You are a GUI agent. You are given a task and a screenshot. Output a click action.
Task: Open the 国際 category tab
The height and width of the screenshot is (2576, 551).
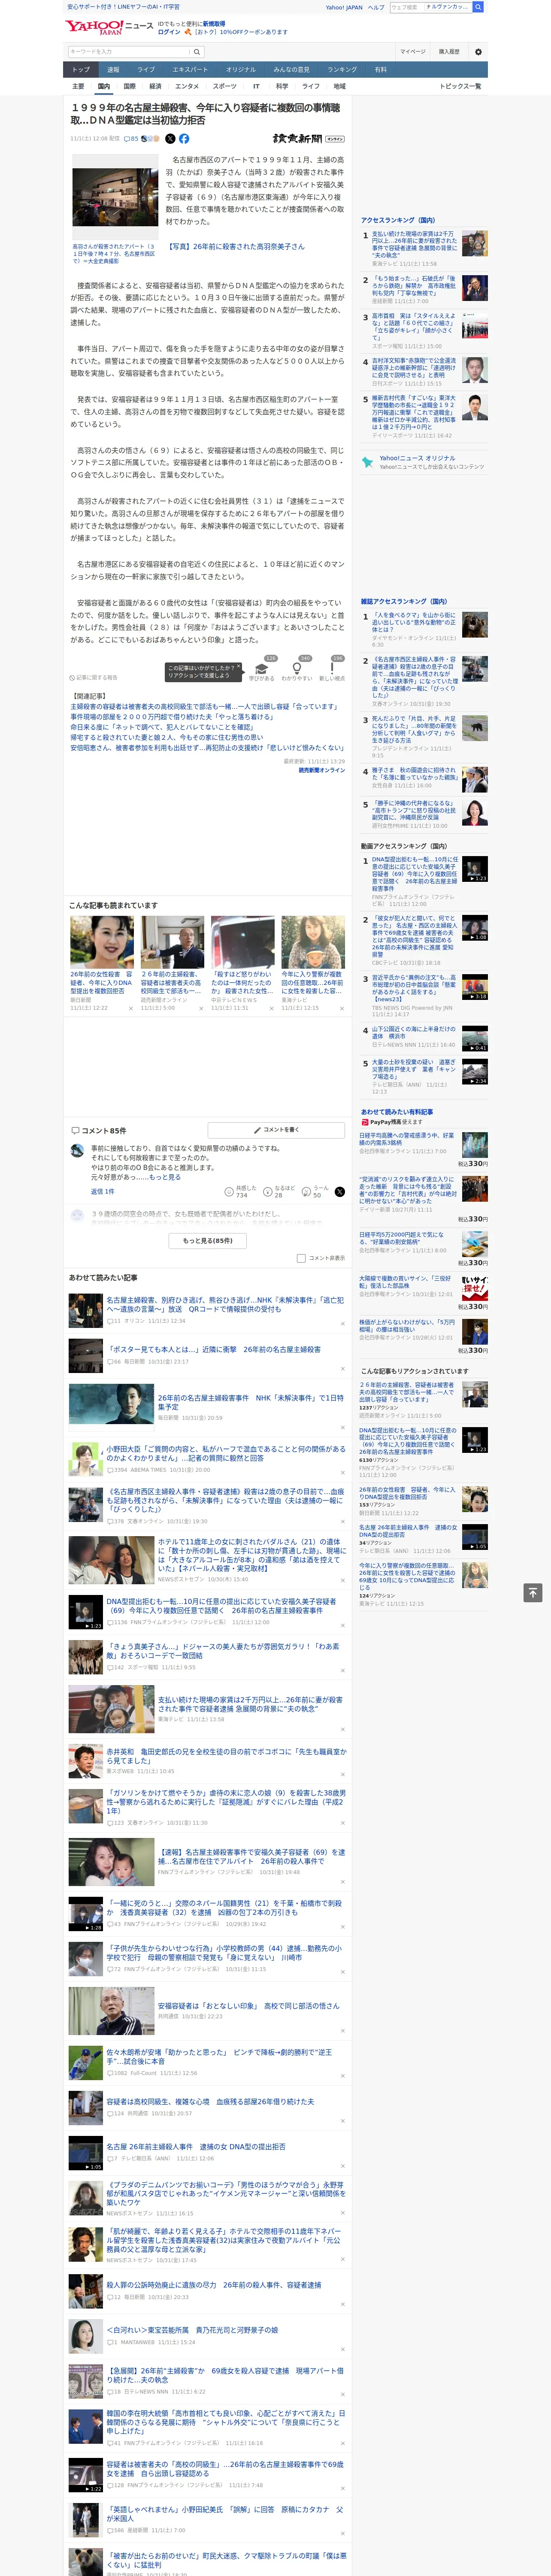129,86
